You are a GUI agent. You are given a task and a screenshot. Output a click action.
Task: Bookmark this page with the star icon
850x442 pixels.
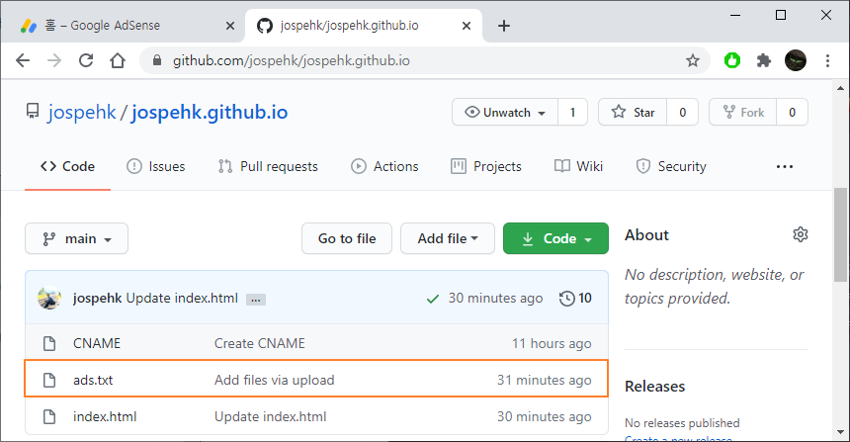click(x=692, y=60)
